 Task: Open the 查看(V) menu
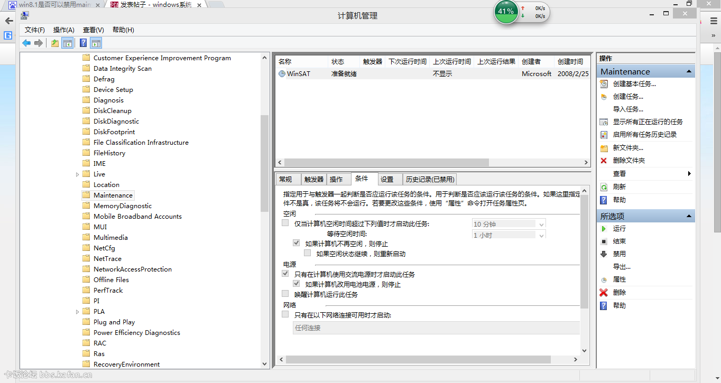[94, 30]
